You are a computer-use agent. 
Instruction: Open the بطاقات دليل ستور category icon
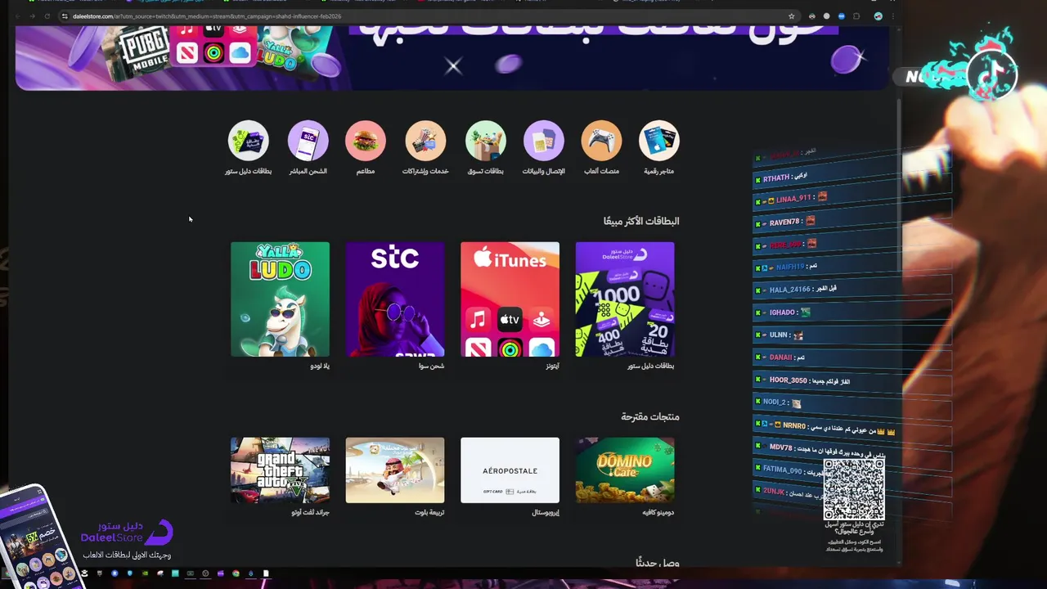[248, 141]
